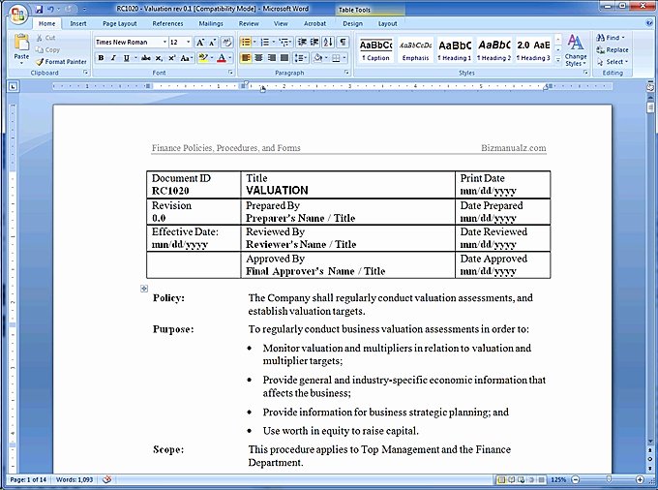658x490 pixels.
Task: Toggle bullet list formatting
Action: [246, 42]
